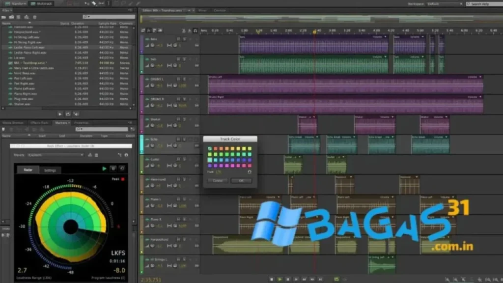Sort files by the Duration column header
Viewport: 503px width, 283px height.
tap(78, 24)
